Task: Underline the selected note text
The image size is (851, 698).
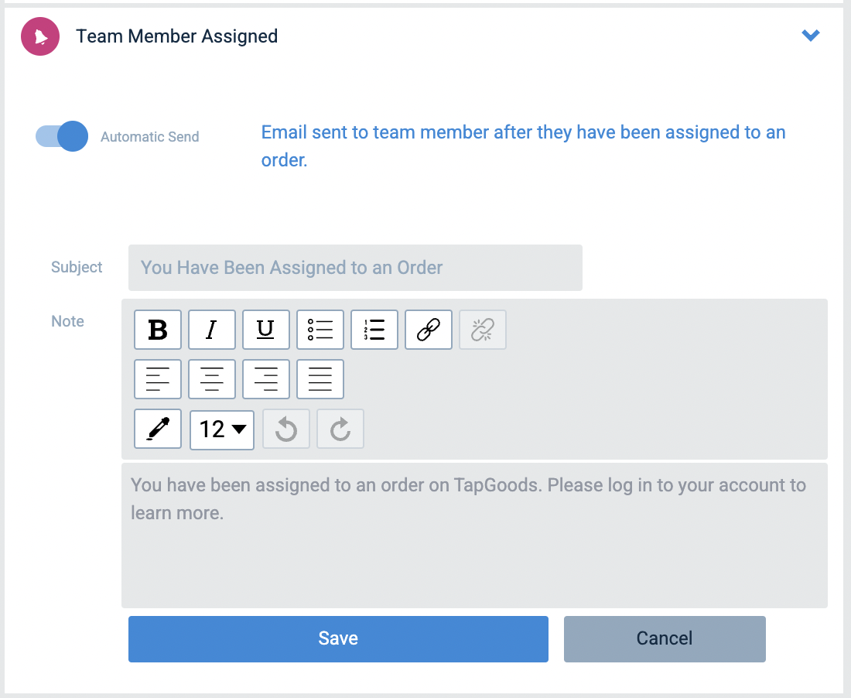Action: [x=266, y=330]
